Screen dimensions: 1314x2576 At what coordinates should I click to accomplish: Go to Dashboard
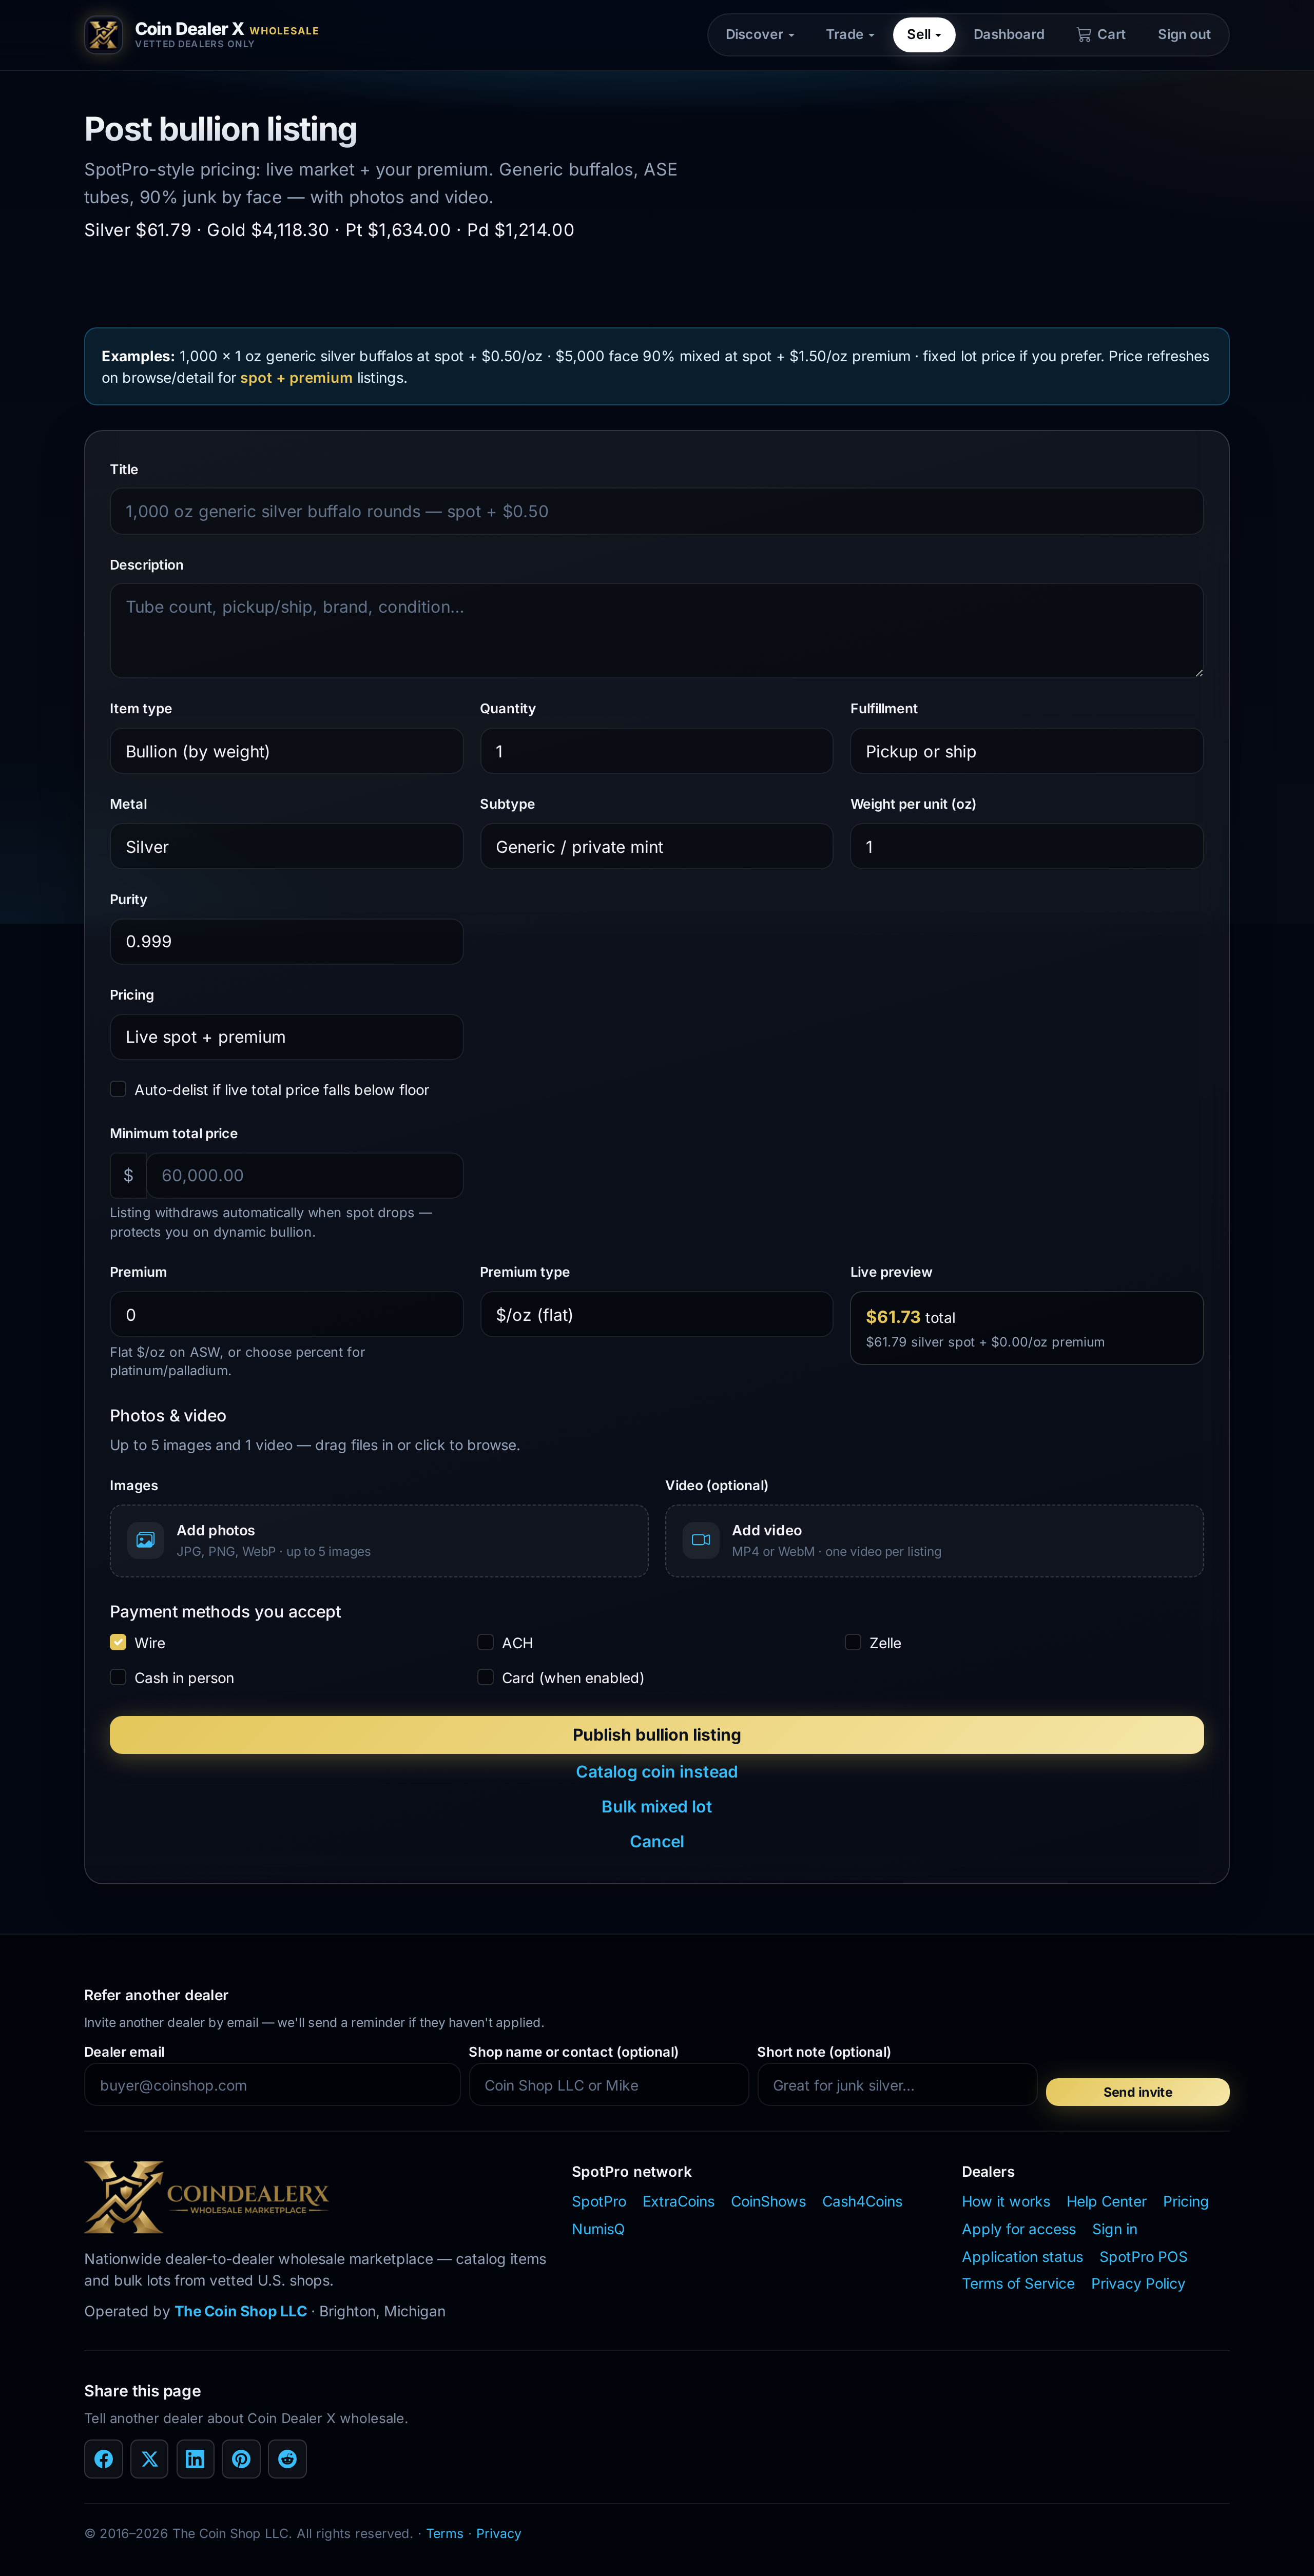point(1008,34)
